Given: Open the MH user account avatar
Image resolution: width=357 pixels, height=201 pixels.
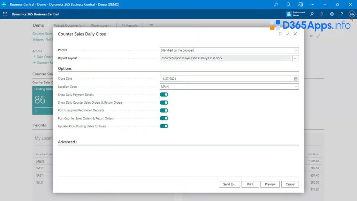Looking at the screenshot, I should 352,14.
